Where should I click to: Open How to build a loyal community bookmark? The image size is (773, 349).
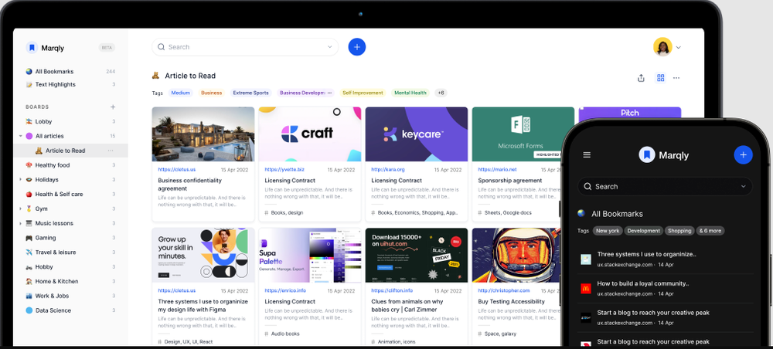tap(666, 289)
